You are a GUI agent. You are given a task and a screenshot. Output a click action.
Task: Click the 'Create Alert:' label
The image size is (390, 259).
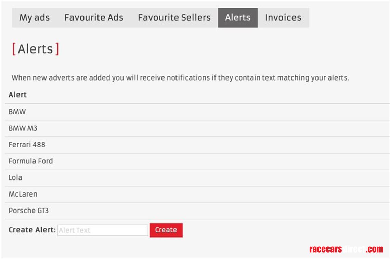[32, 230]
